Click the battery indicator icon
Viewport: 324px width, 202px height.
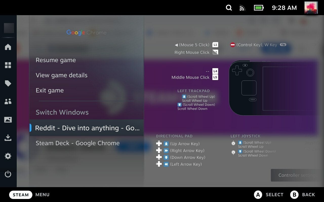259,8
